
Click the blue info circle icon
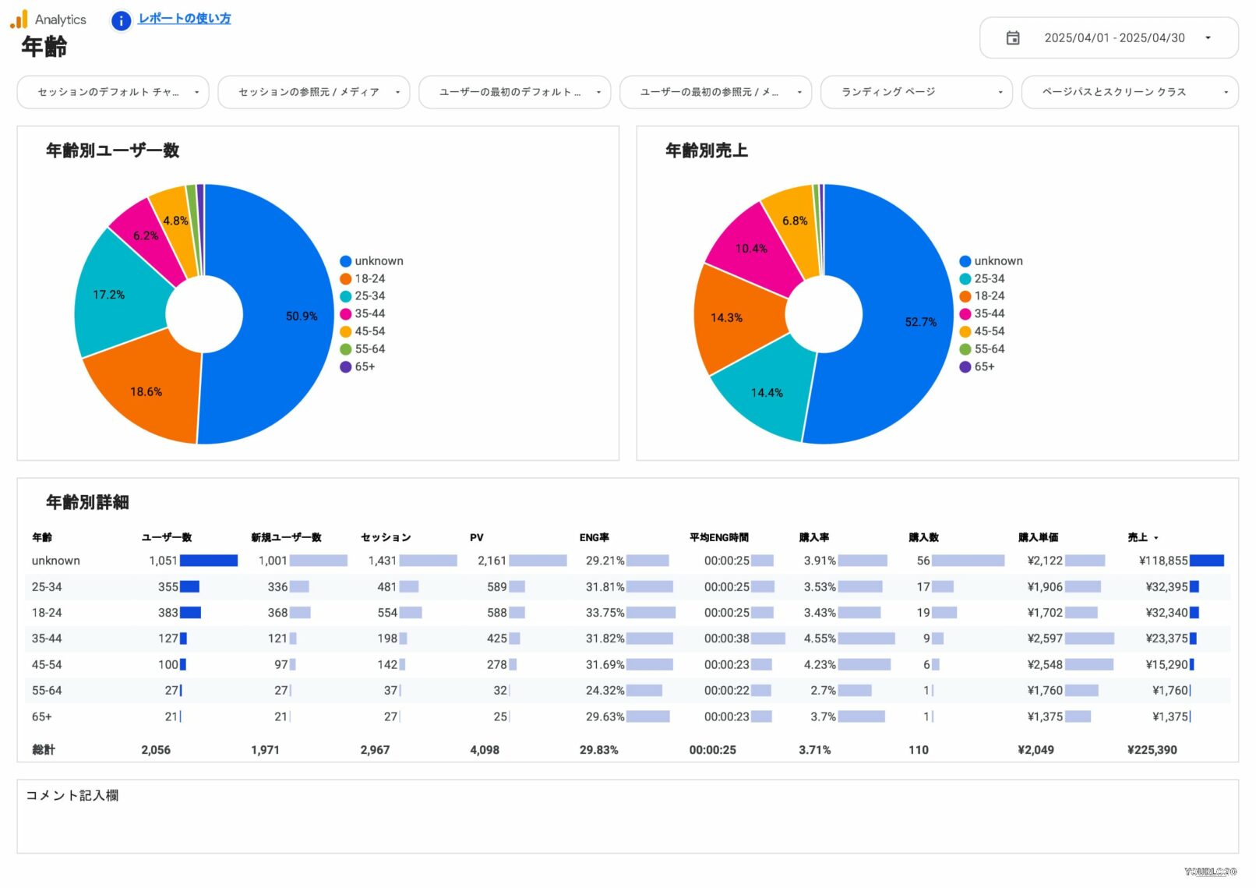(121, 20)
